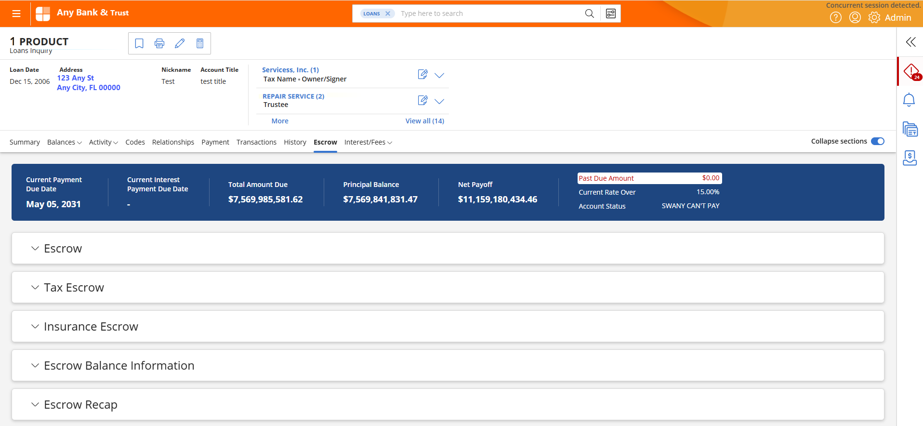Open the notifications bell icon
The height and width of the screenshot is (426, 923).
pos(909,100)
